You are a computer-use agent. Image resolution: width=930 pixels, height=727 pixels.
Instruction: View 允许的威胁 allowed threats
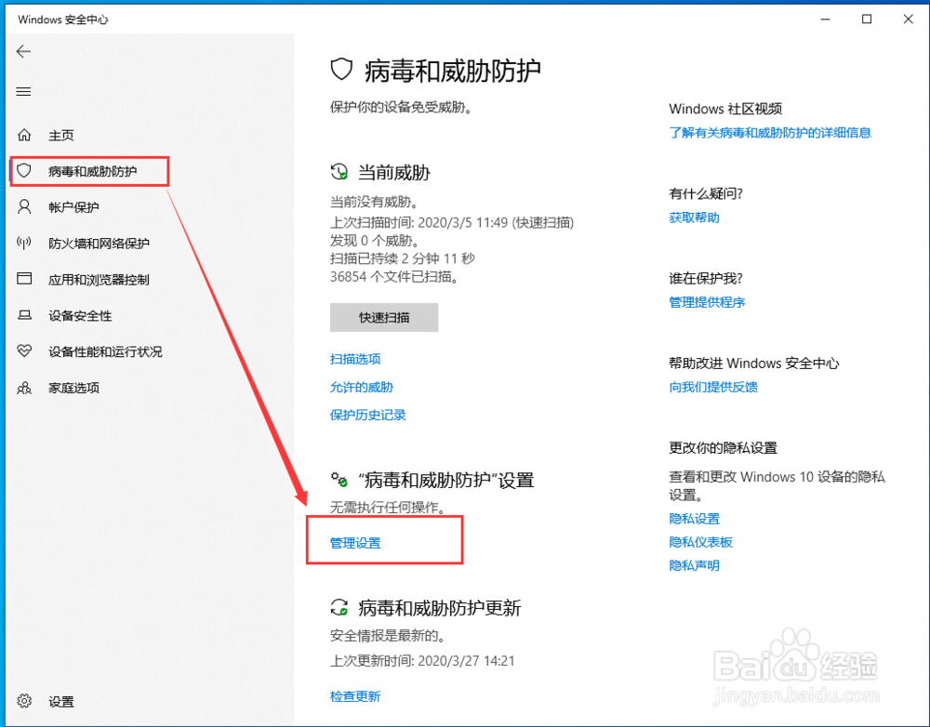362,387
